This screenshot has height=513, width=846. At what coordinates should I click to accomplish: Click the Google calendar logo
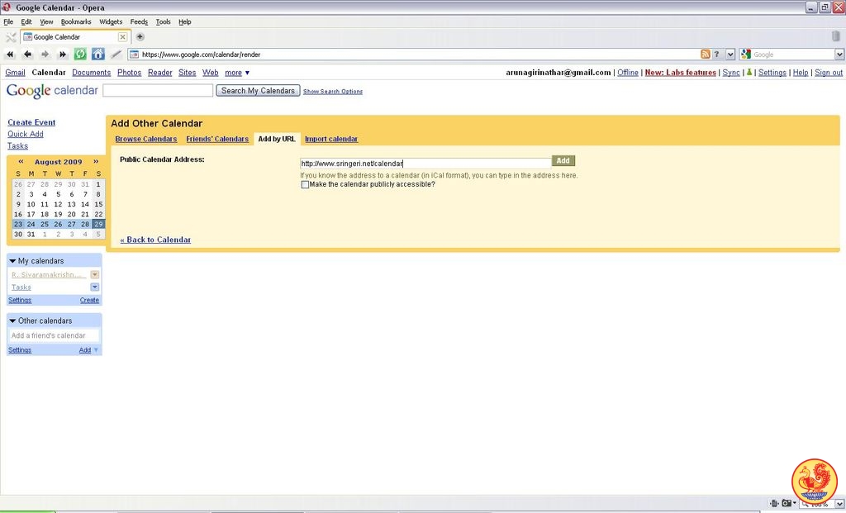click(52, 91)
